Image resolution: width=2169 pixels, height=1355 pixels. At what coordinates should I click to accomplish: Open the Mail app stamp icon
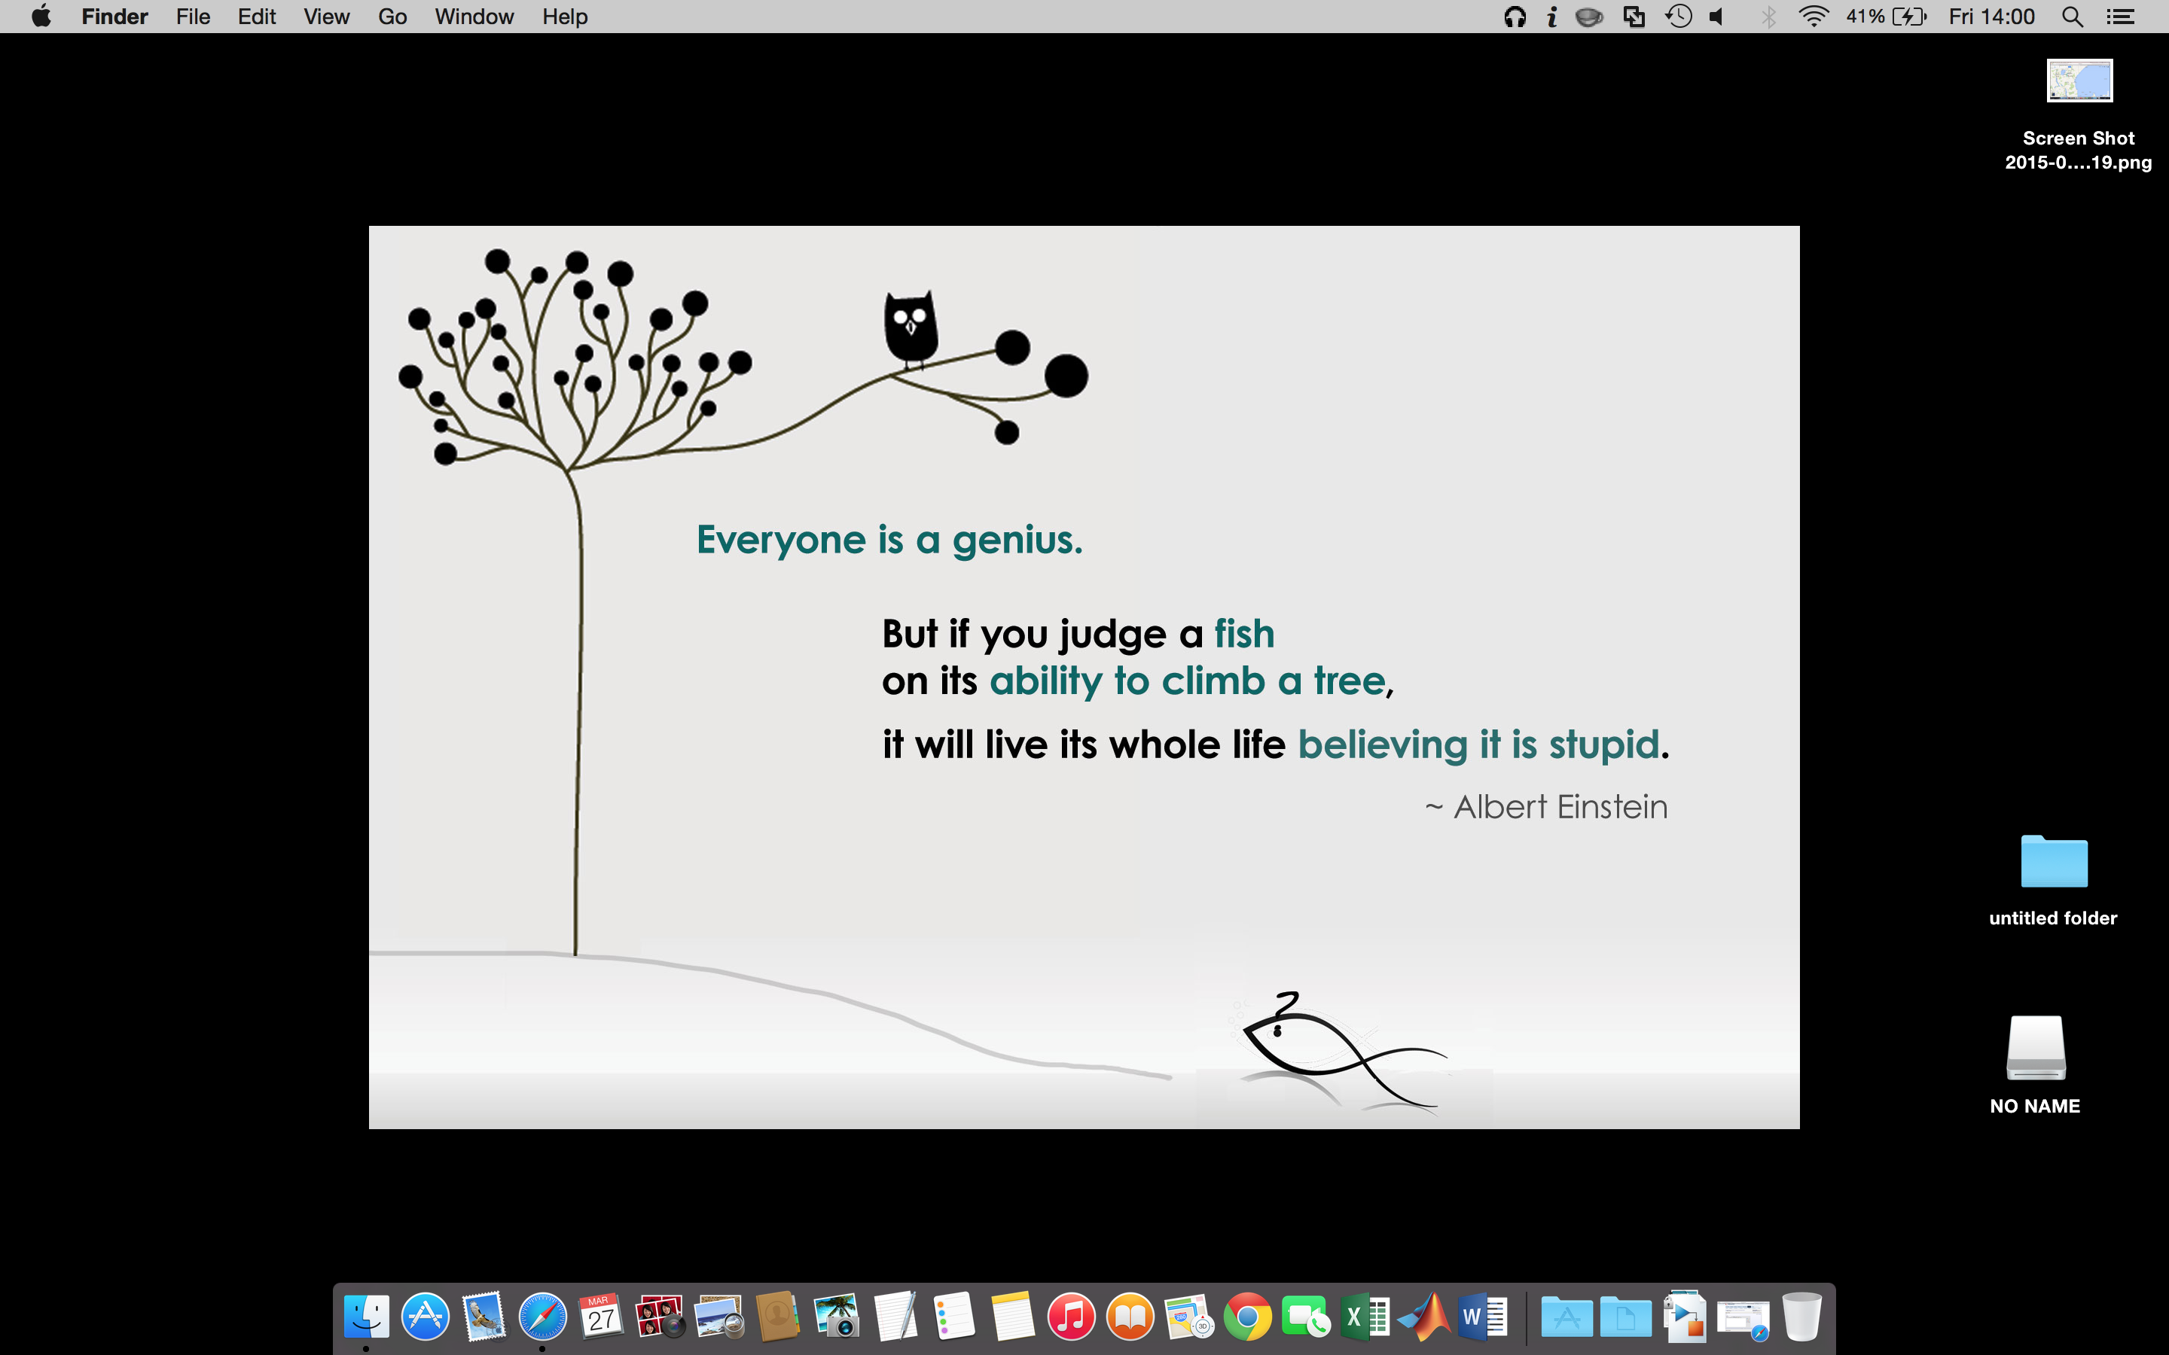[484, 1317]
